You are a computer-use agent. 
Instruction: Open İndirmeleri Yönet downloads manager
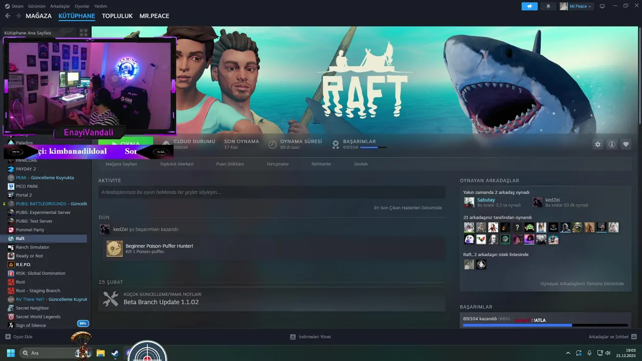click(x=310, y=337)
